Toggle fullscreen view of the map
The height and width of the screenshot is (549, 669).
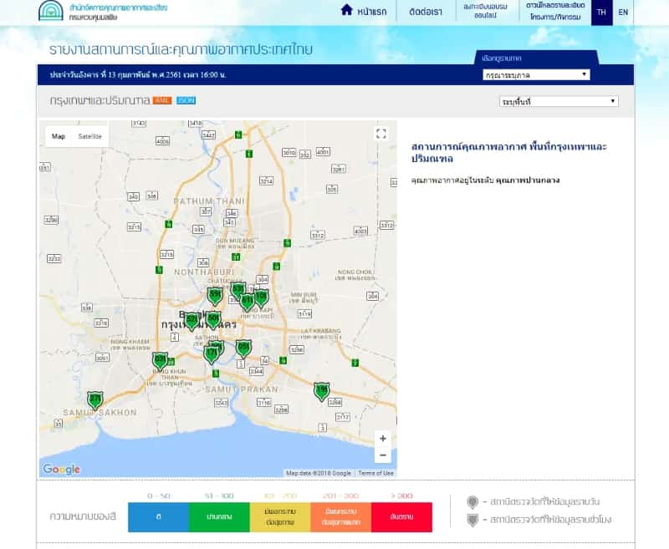[x=381, y=134]
